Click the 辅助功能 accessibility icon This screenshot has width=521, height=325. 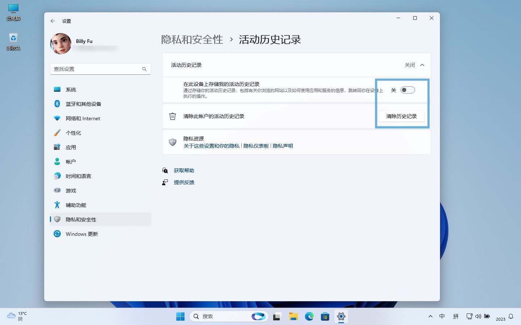pos(57,205)
